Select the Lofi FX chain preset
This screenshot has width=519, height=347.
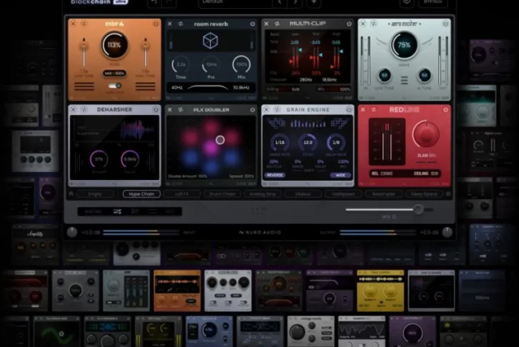(182, 193)
